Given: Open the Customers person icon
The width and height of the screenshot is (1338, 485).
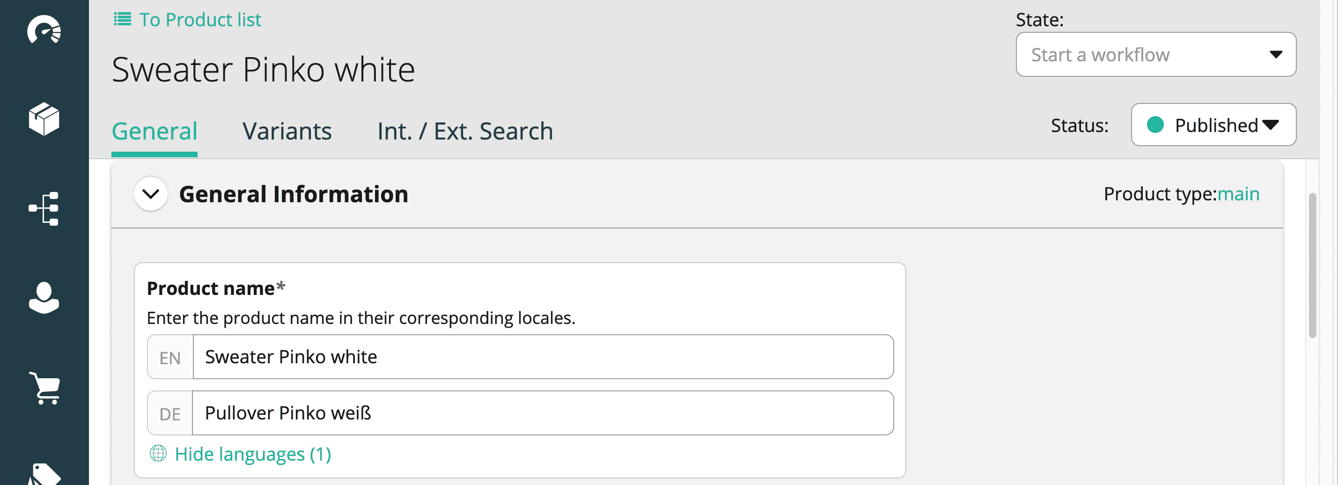Looking at the screenshot, I should click(x=44, y=298).
